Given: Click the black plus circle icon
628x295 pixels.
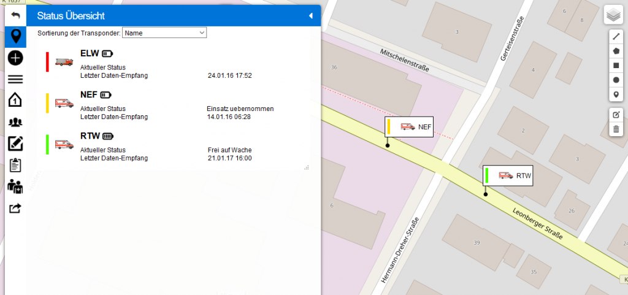Looking at the screenshot, I should pyautogui.click(x=15, y=58).
